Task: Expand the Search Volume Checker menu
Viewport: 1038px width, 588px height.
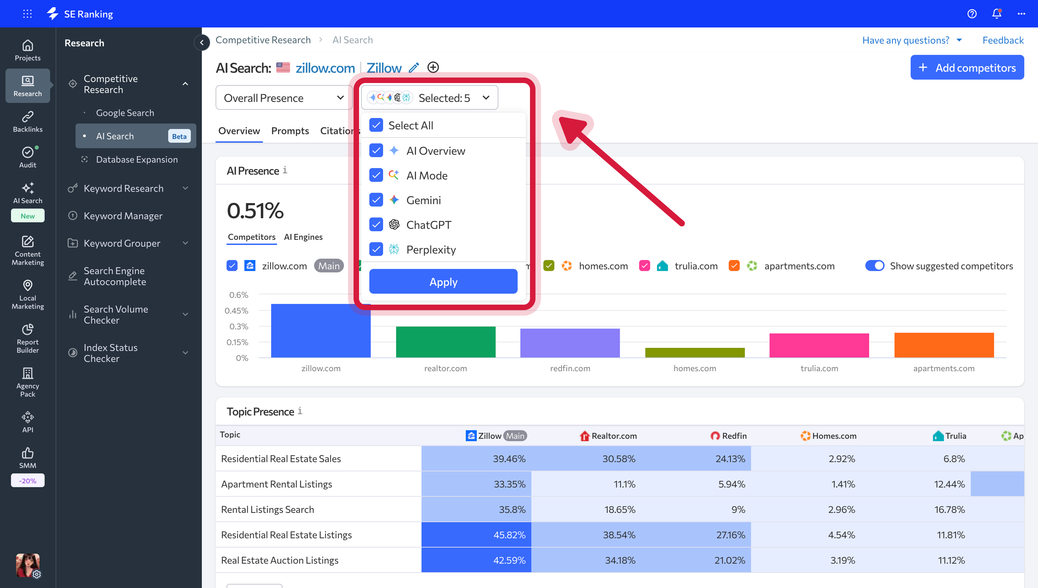Action: coord(185,314)
